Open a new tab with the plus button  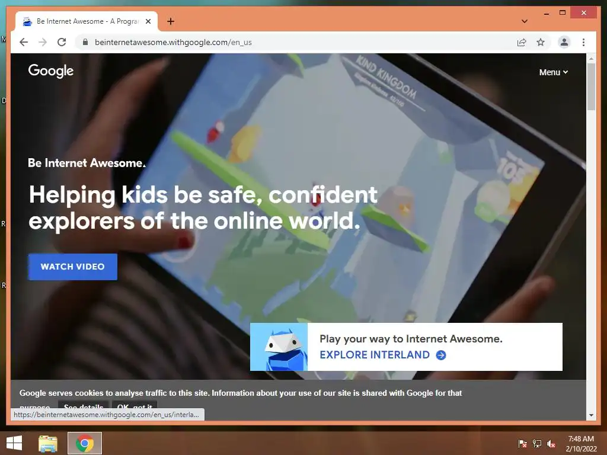[x=171, y=21]
